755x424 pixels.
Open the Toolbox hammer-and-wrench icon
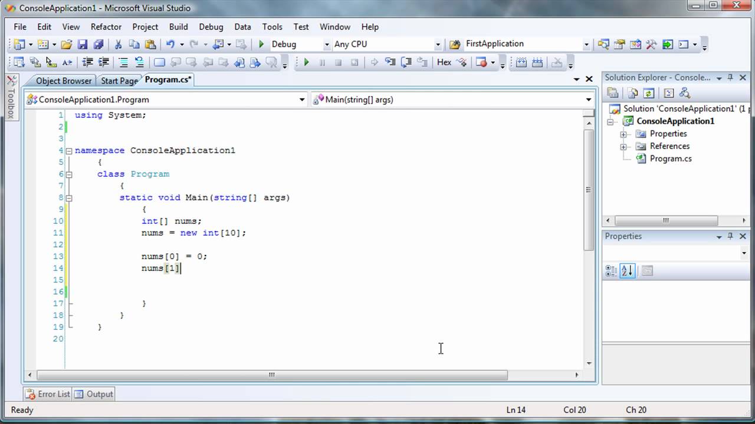pos(651,44)
